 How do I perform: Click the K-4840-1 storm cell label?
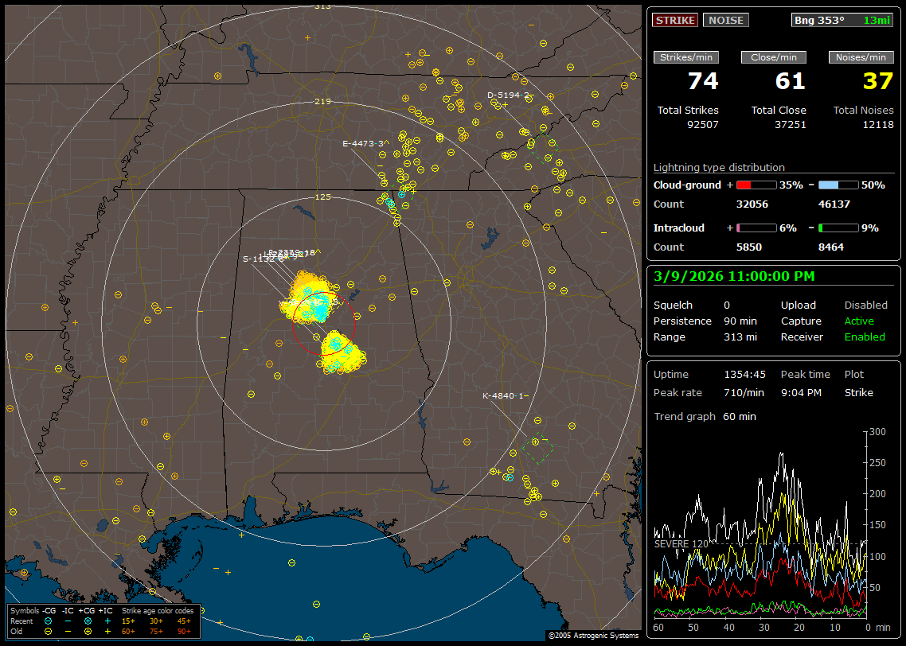(505, 395)
